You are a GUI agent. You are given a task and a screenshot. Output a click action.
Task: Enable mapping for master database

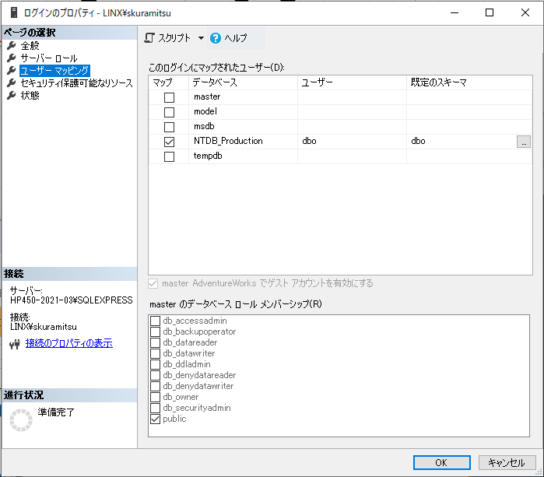pyautogui.click(x=169, y=97)
